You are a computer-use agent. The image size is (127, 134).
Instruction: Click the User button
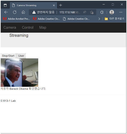click(21, 56)
